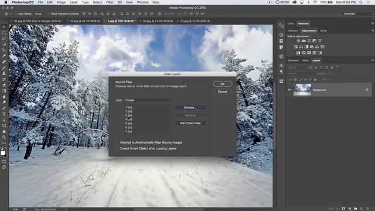This screenshot has height=211, width=375.
Task: Open the Use: Folder dropdown
Action: [148, 100]
